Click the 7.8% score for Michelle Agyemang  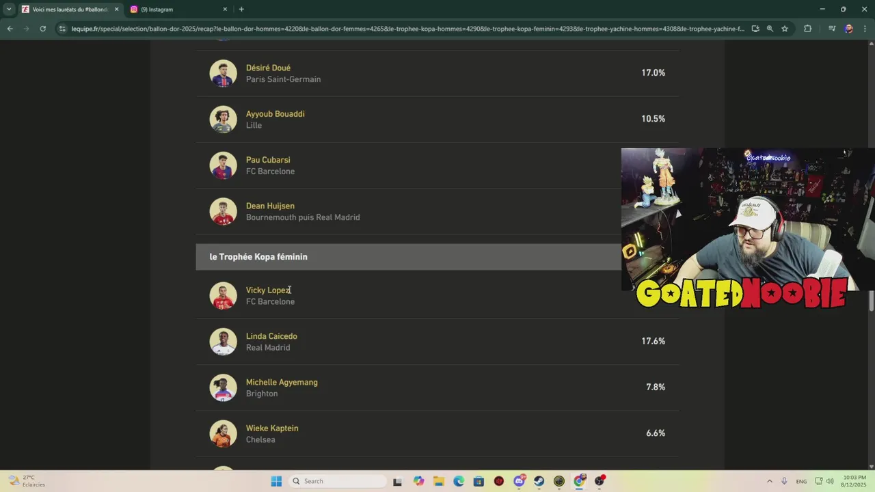656,387
